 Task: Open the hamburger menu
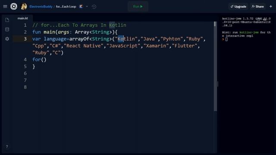tap(5, 6)
